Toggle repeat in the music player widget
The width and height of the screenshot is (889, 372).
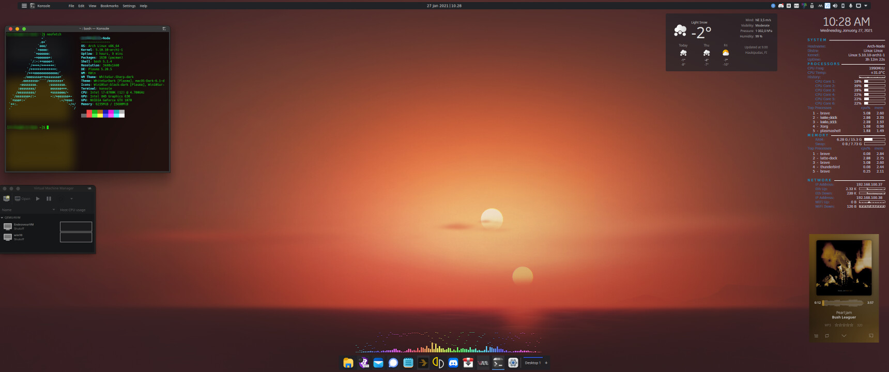coord(827,336)
